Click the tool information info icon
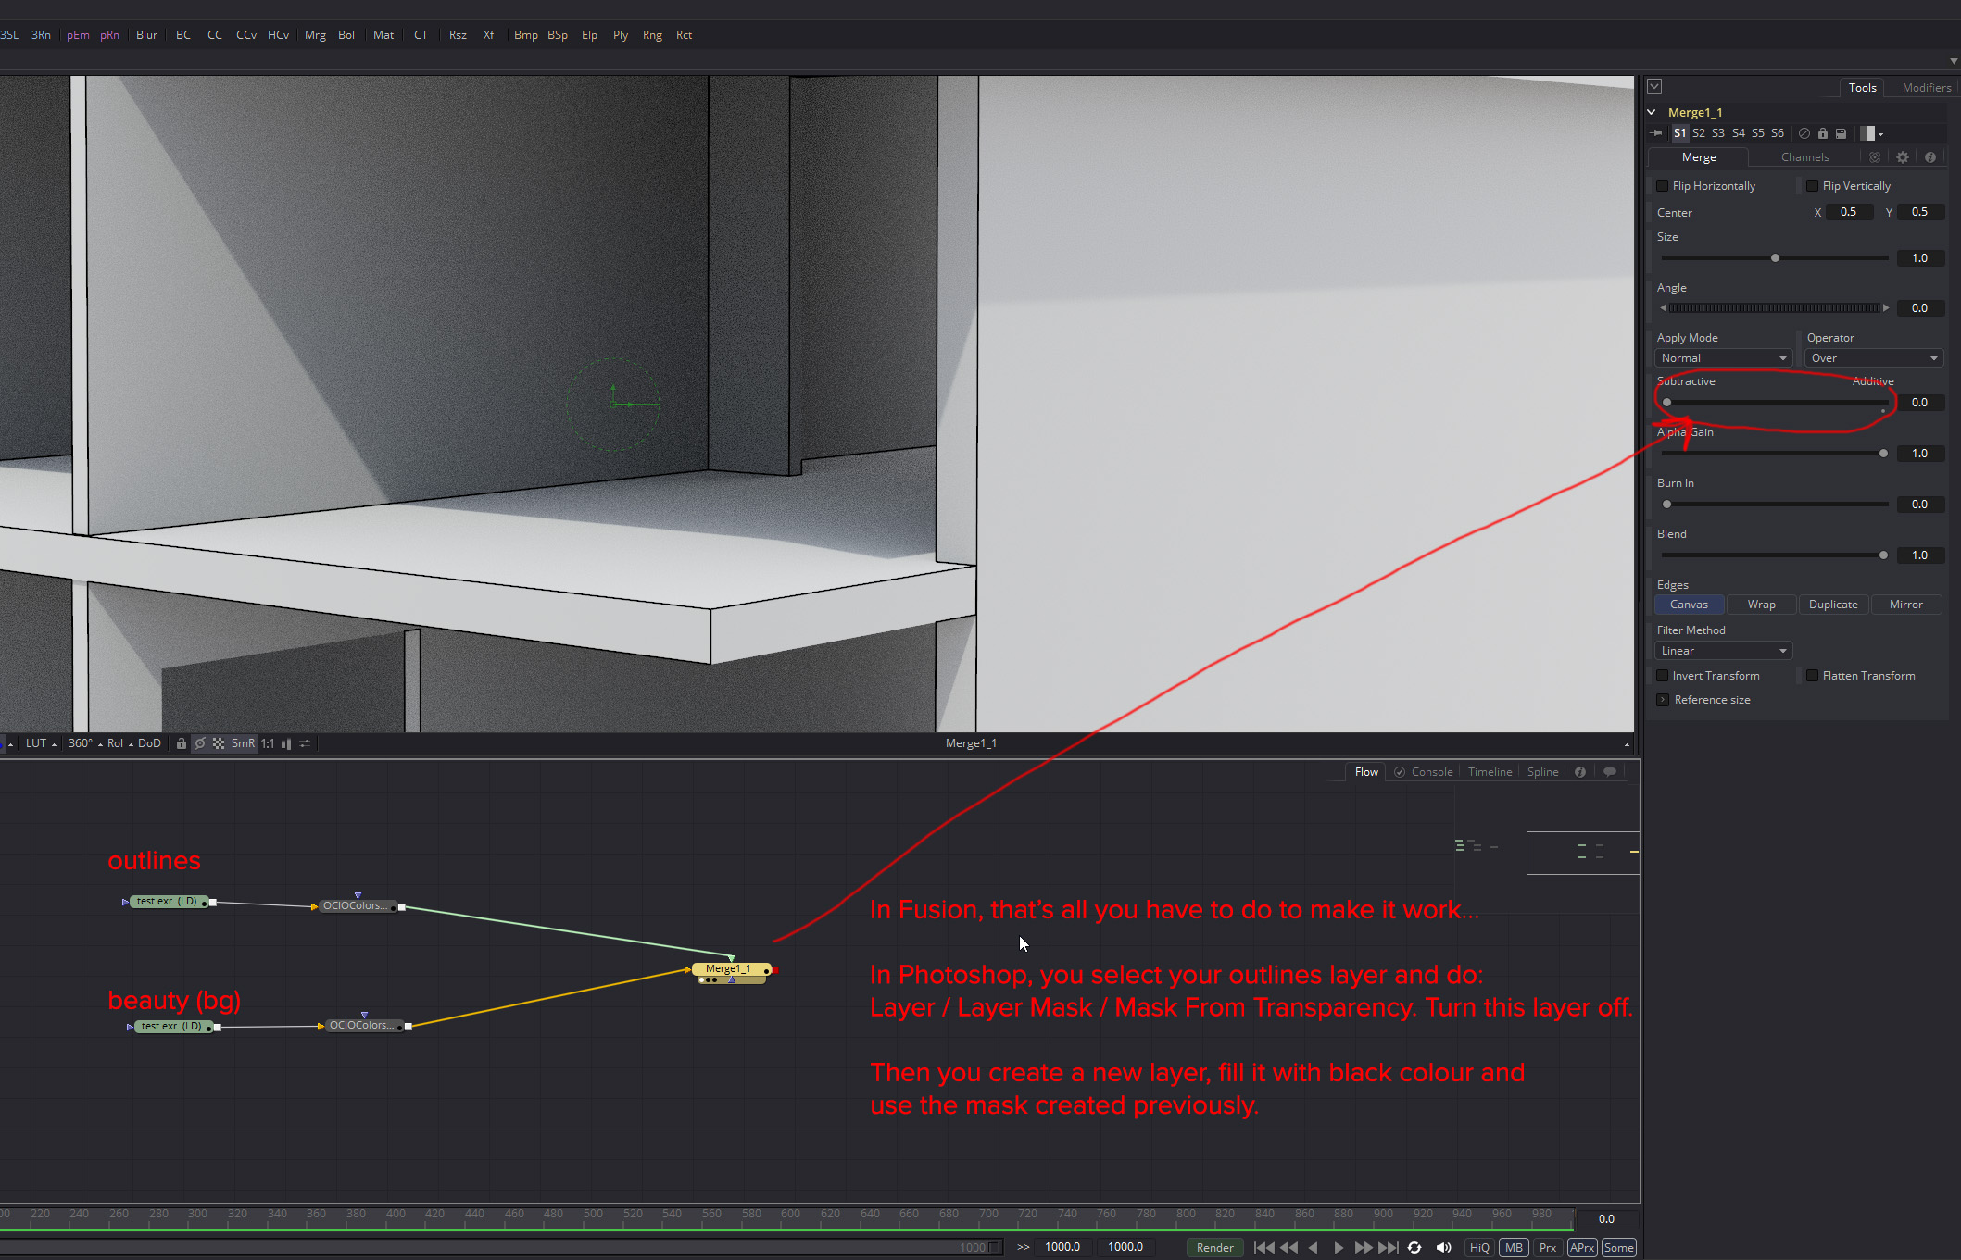This screenshot has width=1961, height=1260. point(1930,156)
